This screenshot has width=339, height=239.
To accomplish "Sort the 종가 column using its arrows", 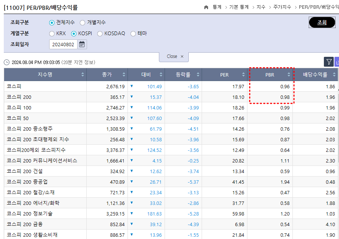I will click(x=122, y=75).
